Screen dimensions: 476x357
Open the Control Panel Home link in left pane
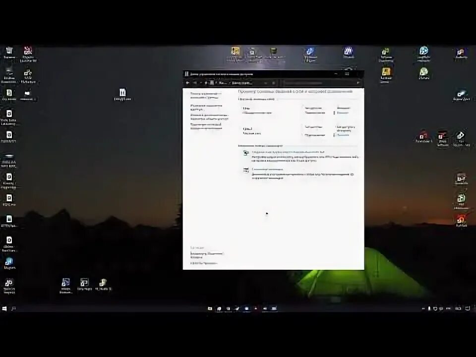pos(205,95)
